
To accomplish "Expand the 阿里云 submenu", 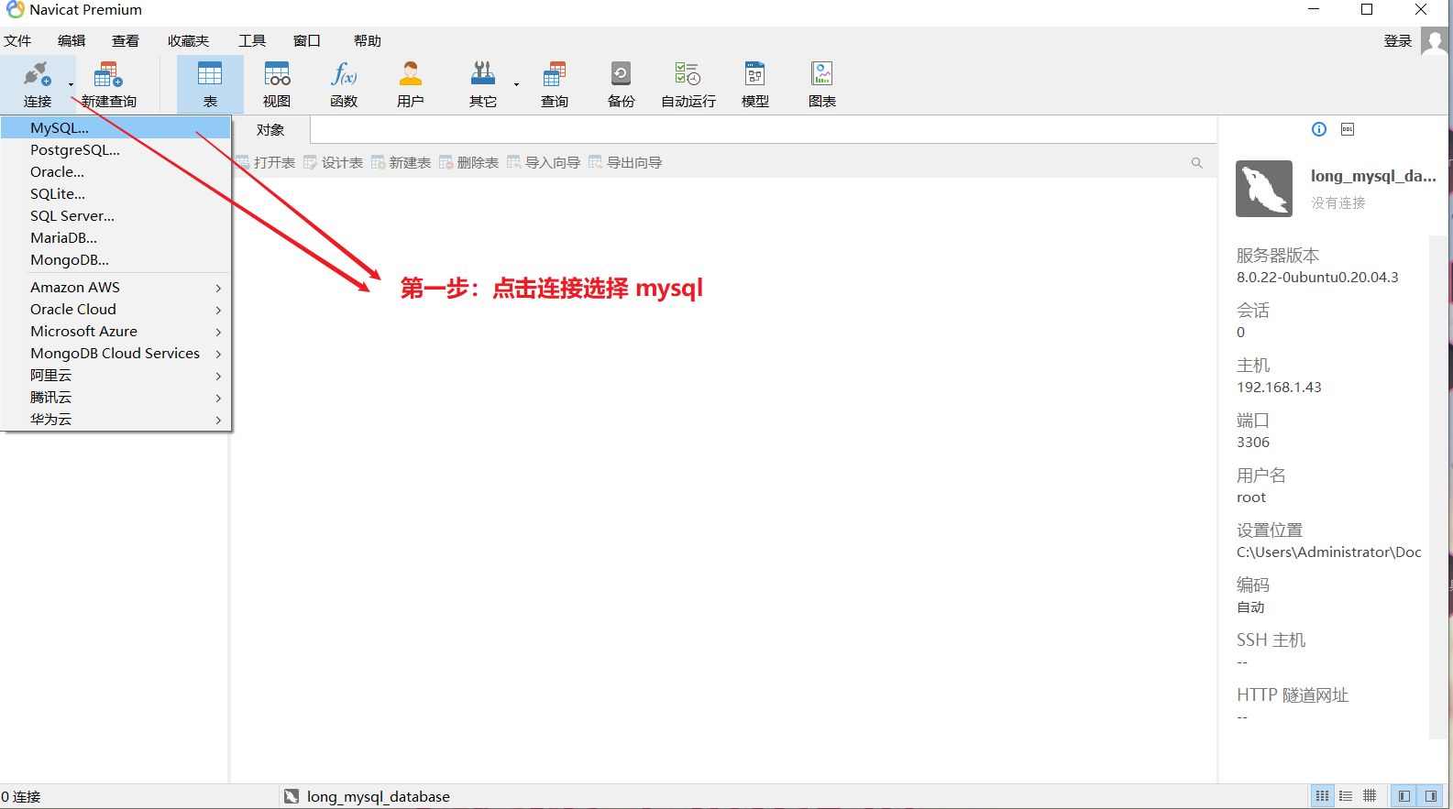I will point(218,376).
